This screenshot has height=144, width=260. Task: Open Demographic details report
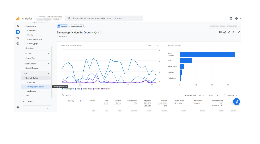tap(36, 87)
